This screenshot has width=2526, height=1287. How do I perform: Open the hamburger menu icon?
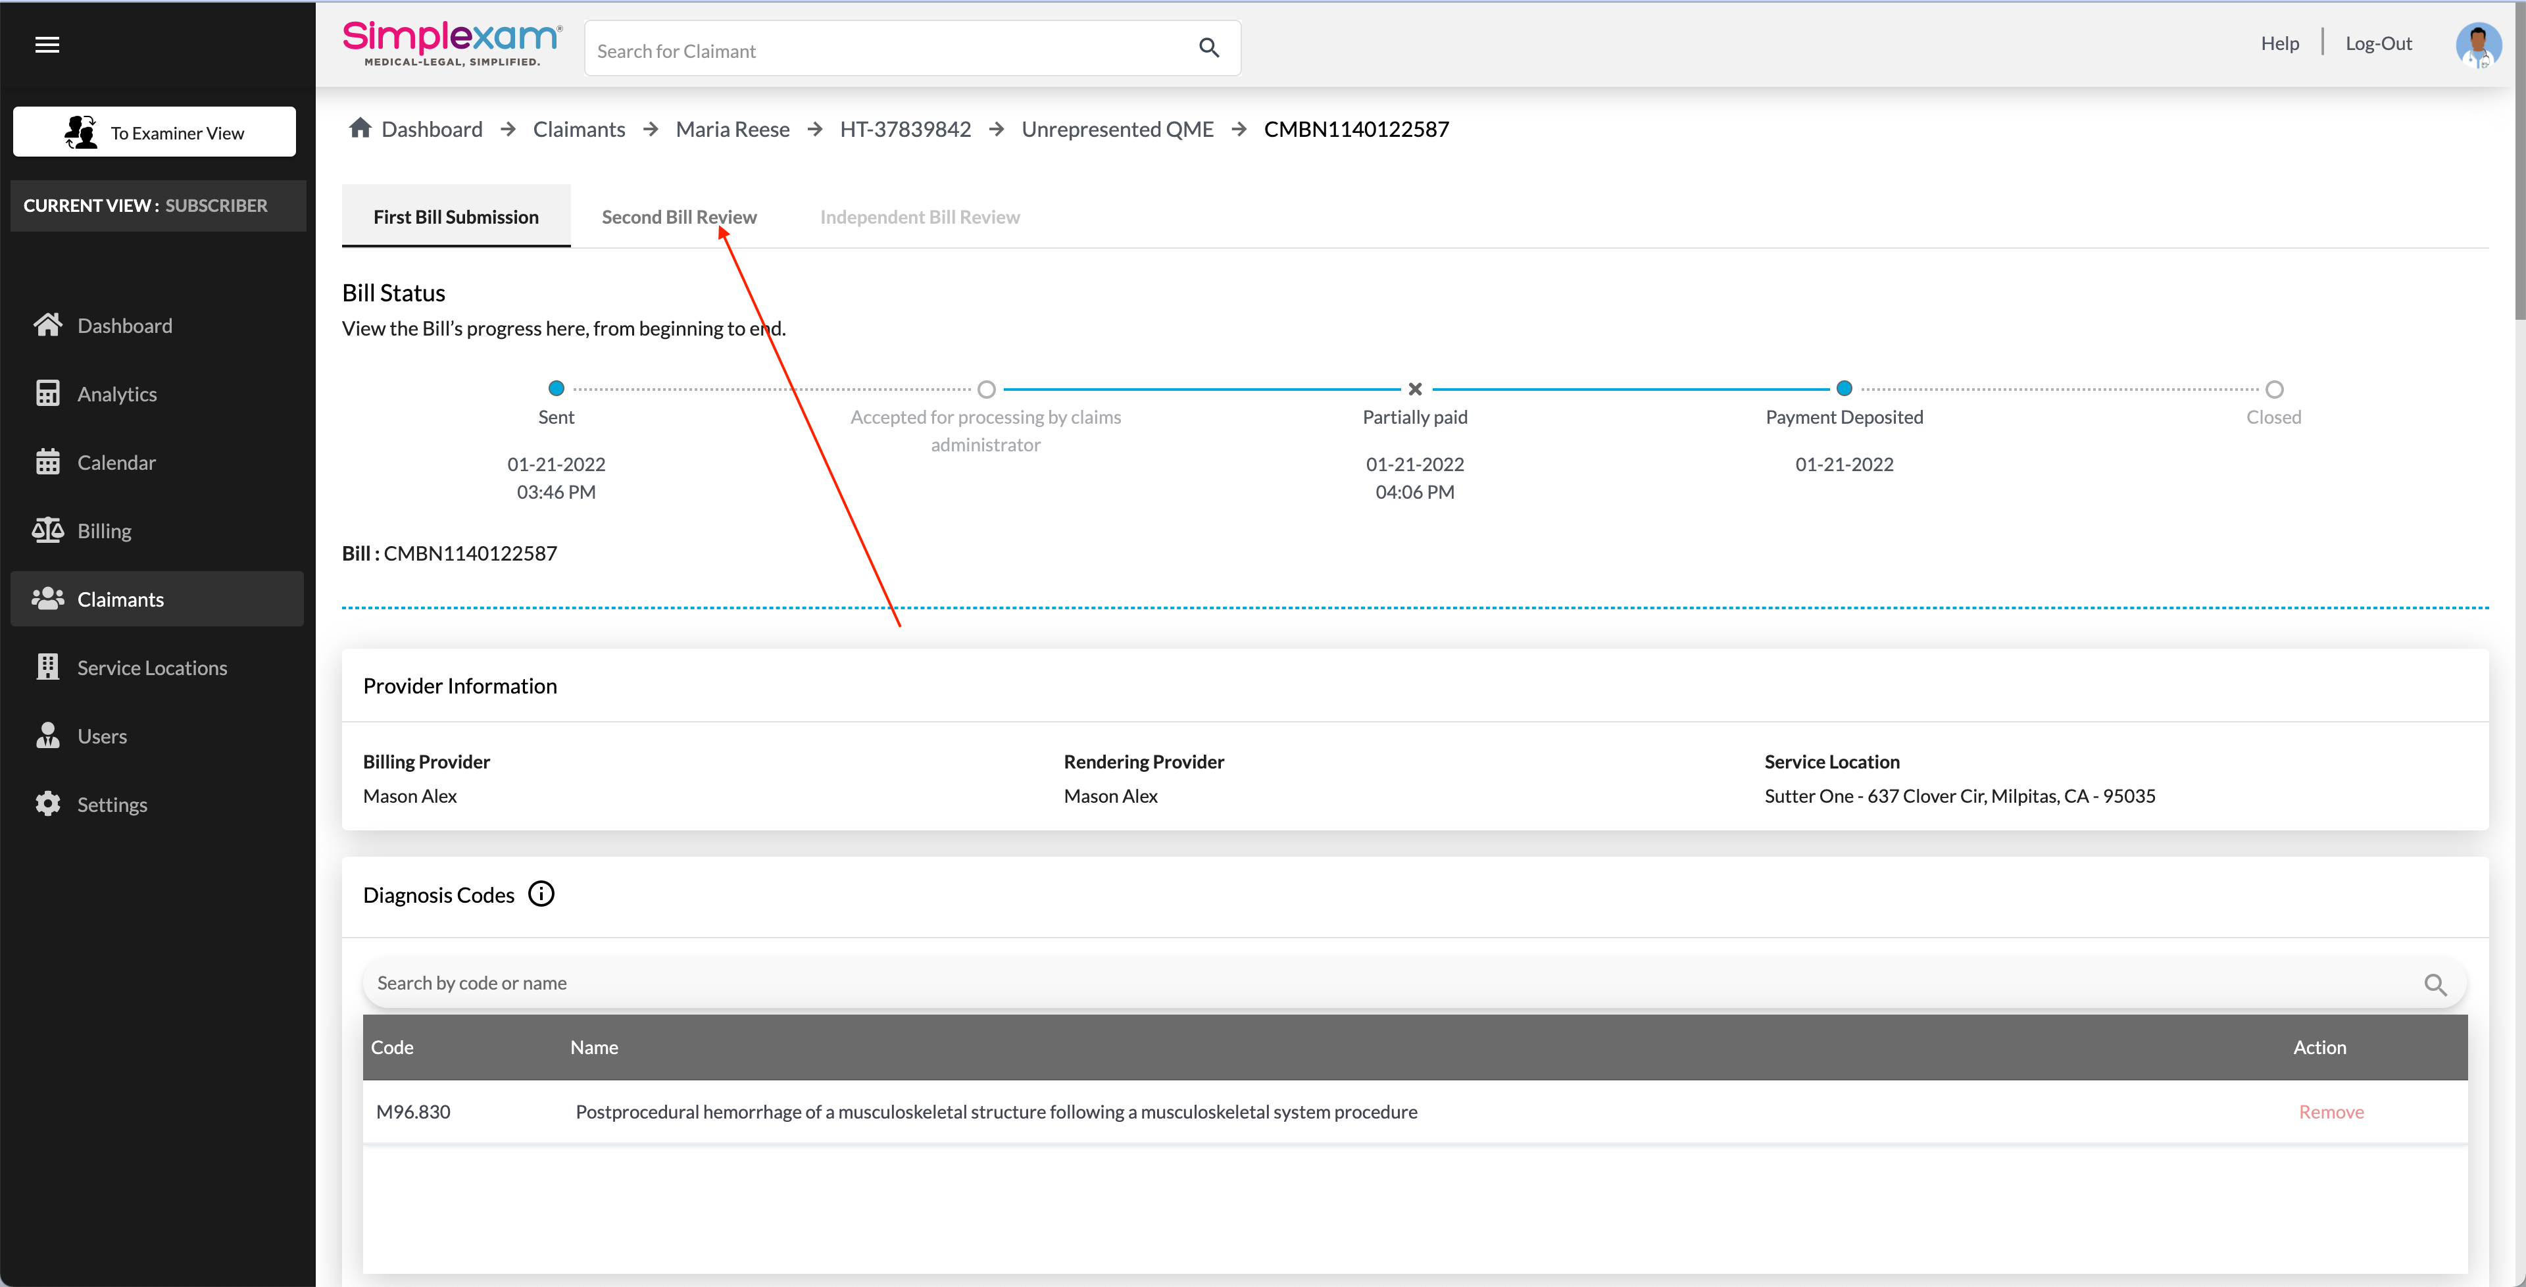tap(47, 44)
